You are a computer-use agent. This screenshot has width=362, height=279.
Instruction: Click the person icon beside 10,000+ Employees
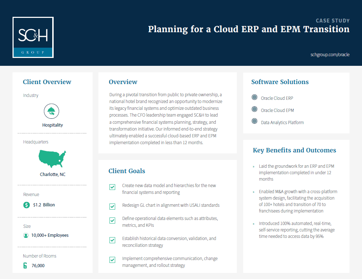pos(26,235)
